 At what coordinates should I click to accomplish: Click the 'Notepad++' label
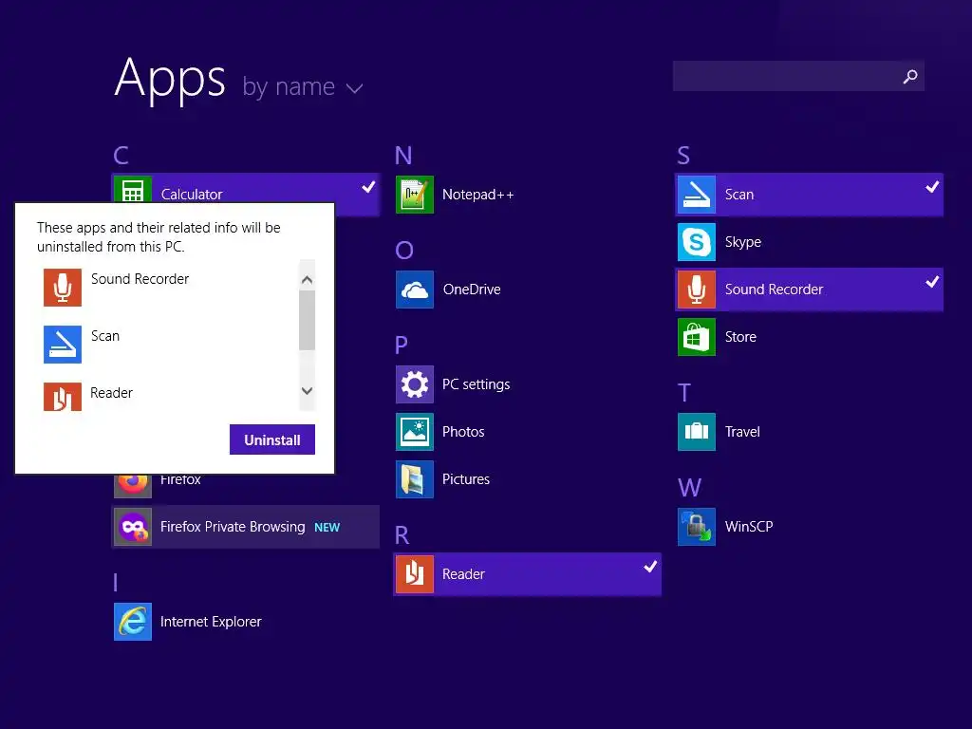(478, 195)
